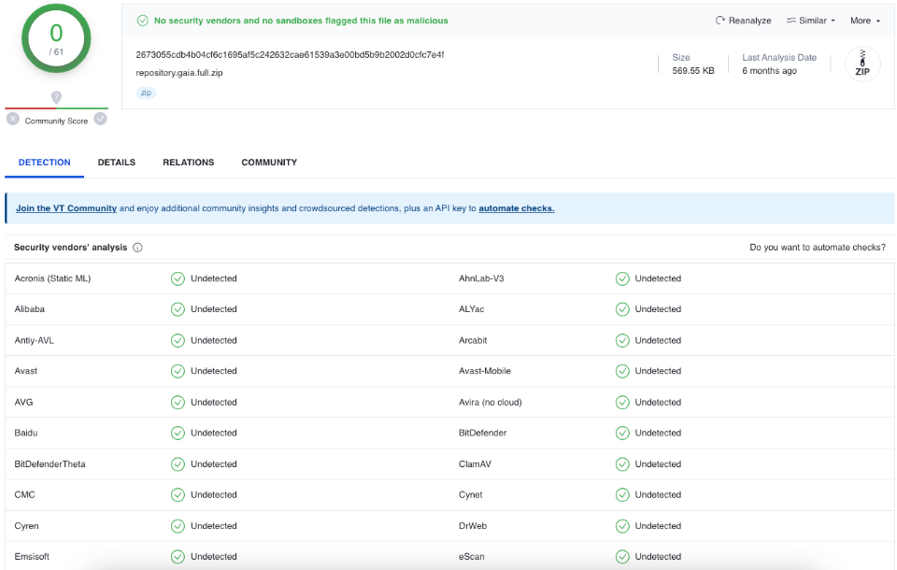The height and width of the screenshot is (570, 897).
Task: Click the ZIP file type icon
Action: [862, 64]
